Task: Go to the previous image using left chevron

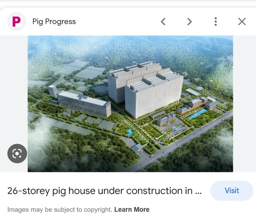Action: tap(163, 21)
